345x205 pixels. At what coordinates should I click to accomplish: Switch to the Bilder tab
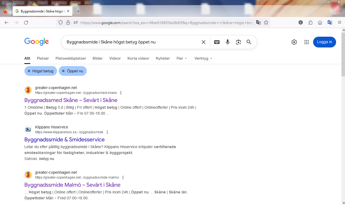[x=98, y=58]
